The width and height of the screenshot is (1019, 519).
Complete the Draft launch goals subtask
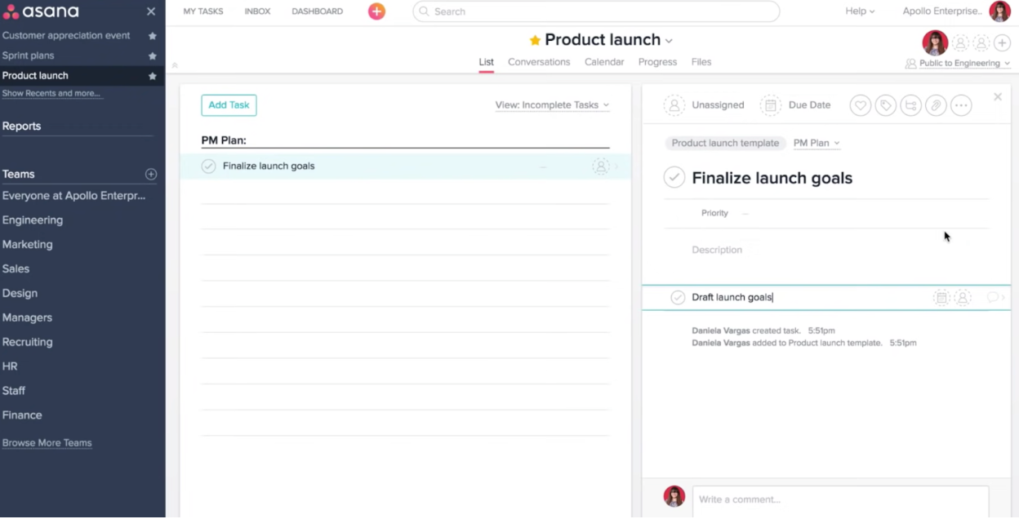pyautogui.click(x=678, y=297)
